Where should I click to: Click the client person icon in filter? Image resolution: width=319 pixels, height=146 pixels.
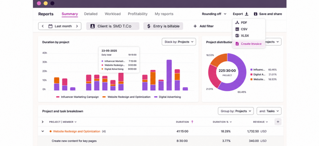click(93, 26)
